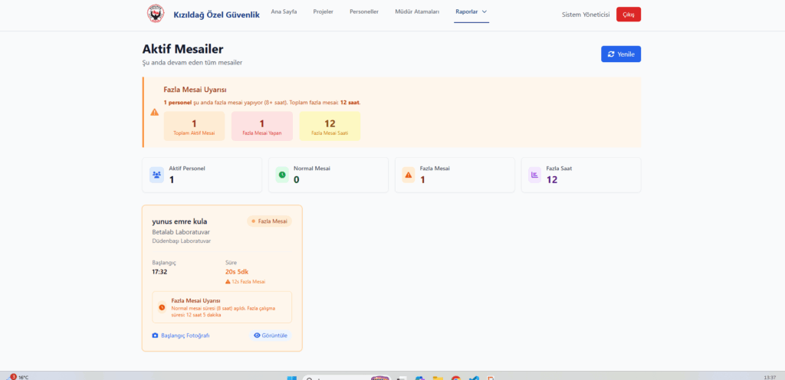Click the Aktif Personel people icon

156,175
